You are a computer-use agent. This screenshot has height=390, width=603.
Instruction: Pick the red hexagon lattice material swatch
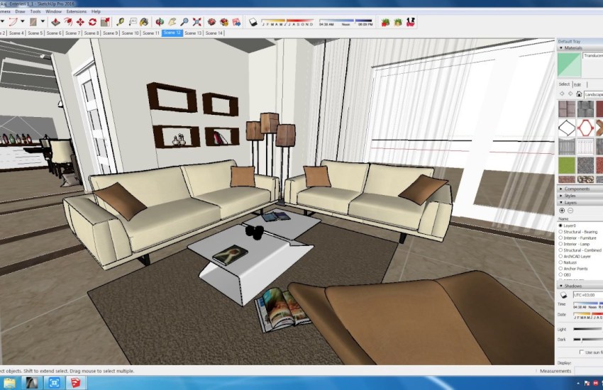click(x=585, y=128)
